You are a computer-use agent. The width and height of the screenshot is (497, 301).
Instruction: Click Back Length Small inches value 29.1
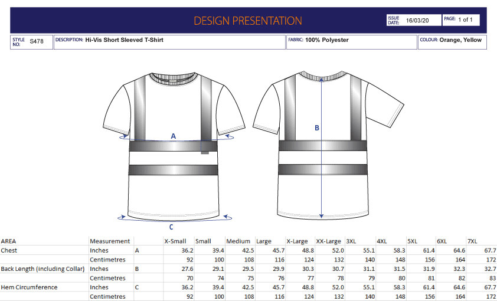pyautogui.click(x=218, y=269)
